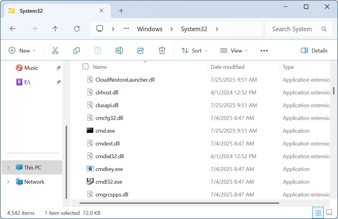The height and width of the screenshot is (219, 338).
Task: Open the Sort dropdown
Action: point(194,51)
